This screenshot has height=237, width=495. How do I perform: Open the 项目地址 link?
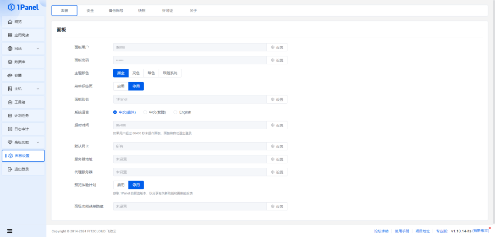point(423,231)
